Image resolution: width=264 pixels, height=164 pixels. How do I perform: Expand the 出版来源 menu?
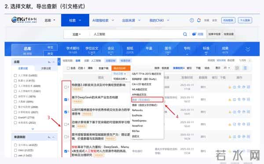pos(131,20)
